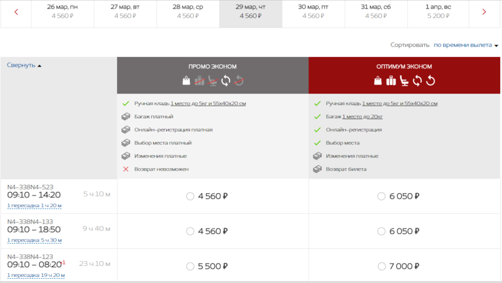Switch to the 30 мар, пт date tab
Screen dimensions: 502x283
pyautogui.click(x=313, y=12)
